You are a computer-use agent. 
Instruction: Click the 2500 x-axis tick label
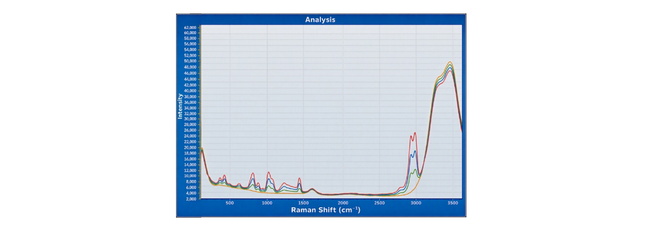(x=379, y=203)
